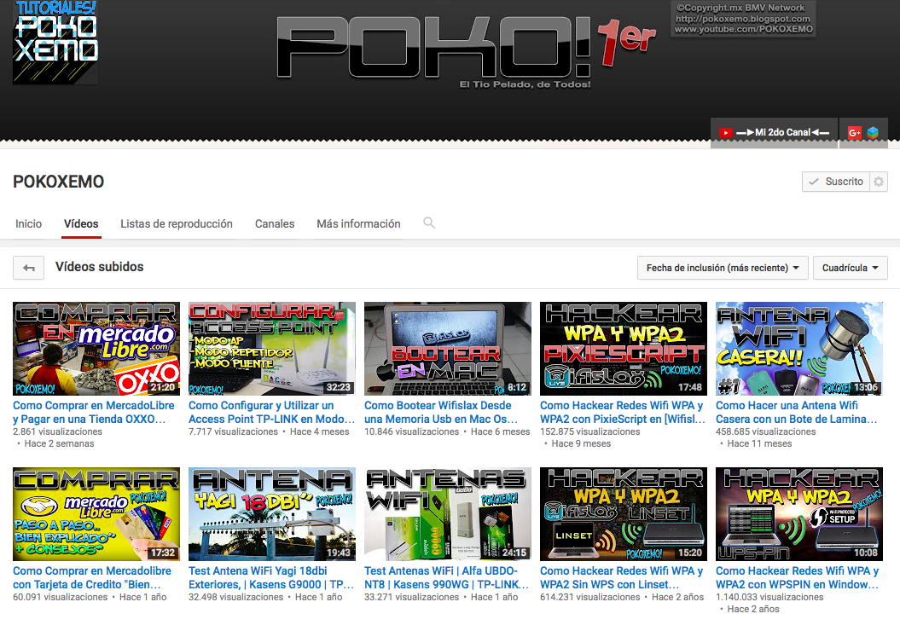Click the 458.685 visualizaciones text

766,431
